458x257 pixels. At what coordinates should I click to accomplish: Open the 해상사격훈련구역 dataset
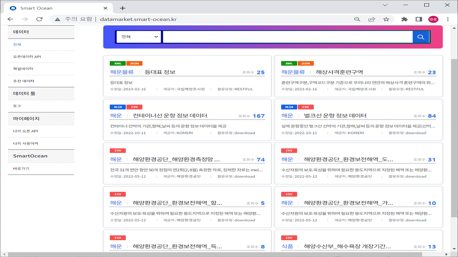(339, 72)
